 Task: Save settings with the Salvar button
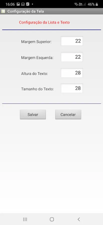coord(33,114)
